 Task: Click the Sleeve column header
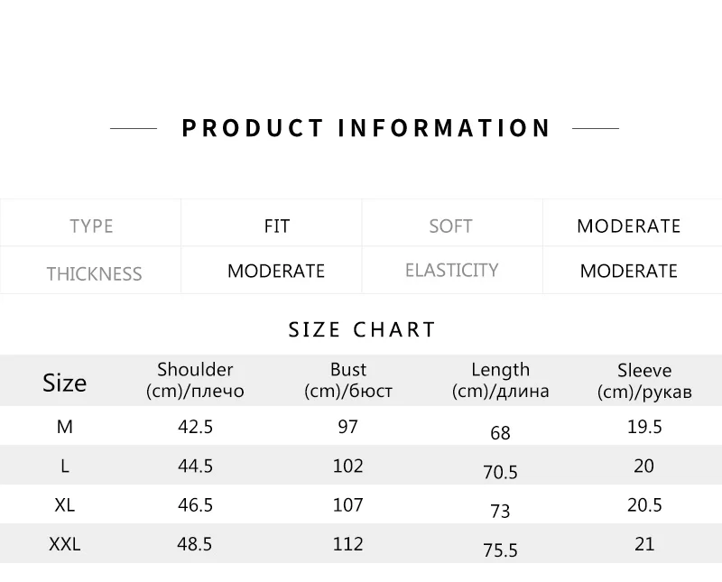pyautogui.click(x=644, y=381)
